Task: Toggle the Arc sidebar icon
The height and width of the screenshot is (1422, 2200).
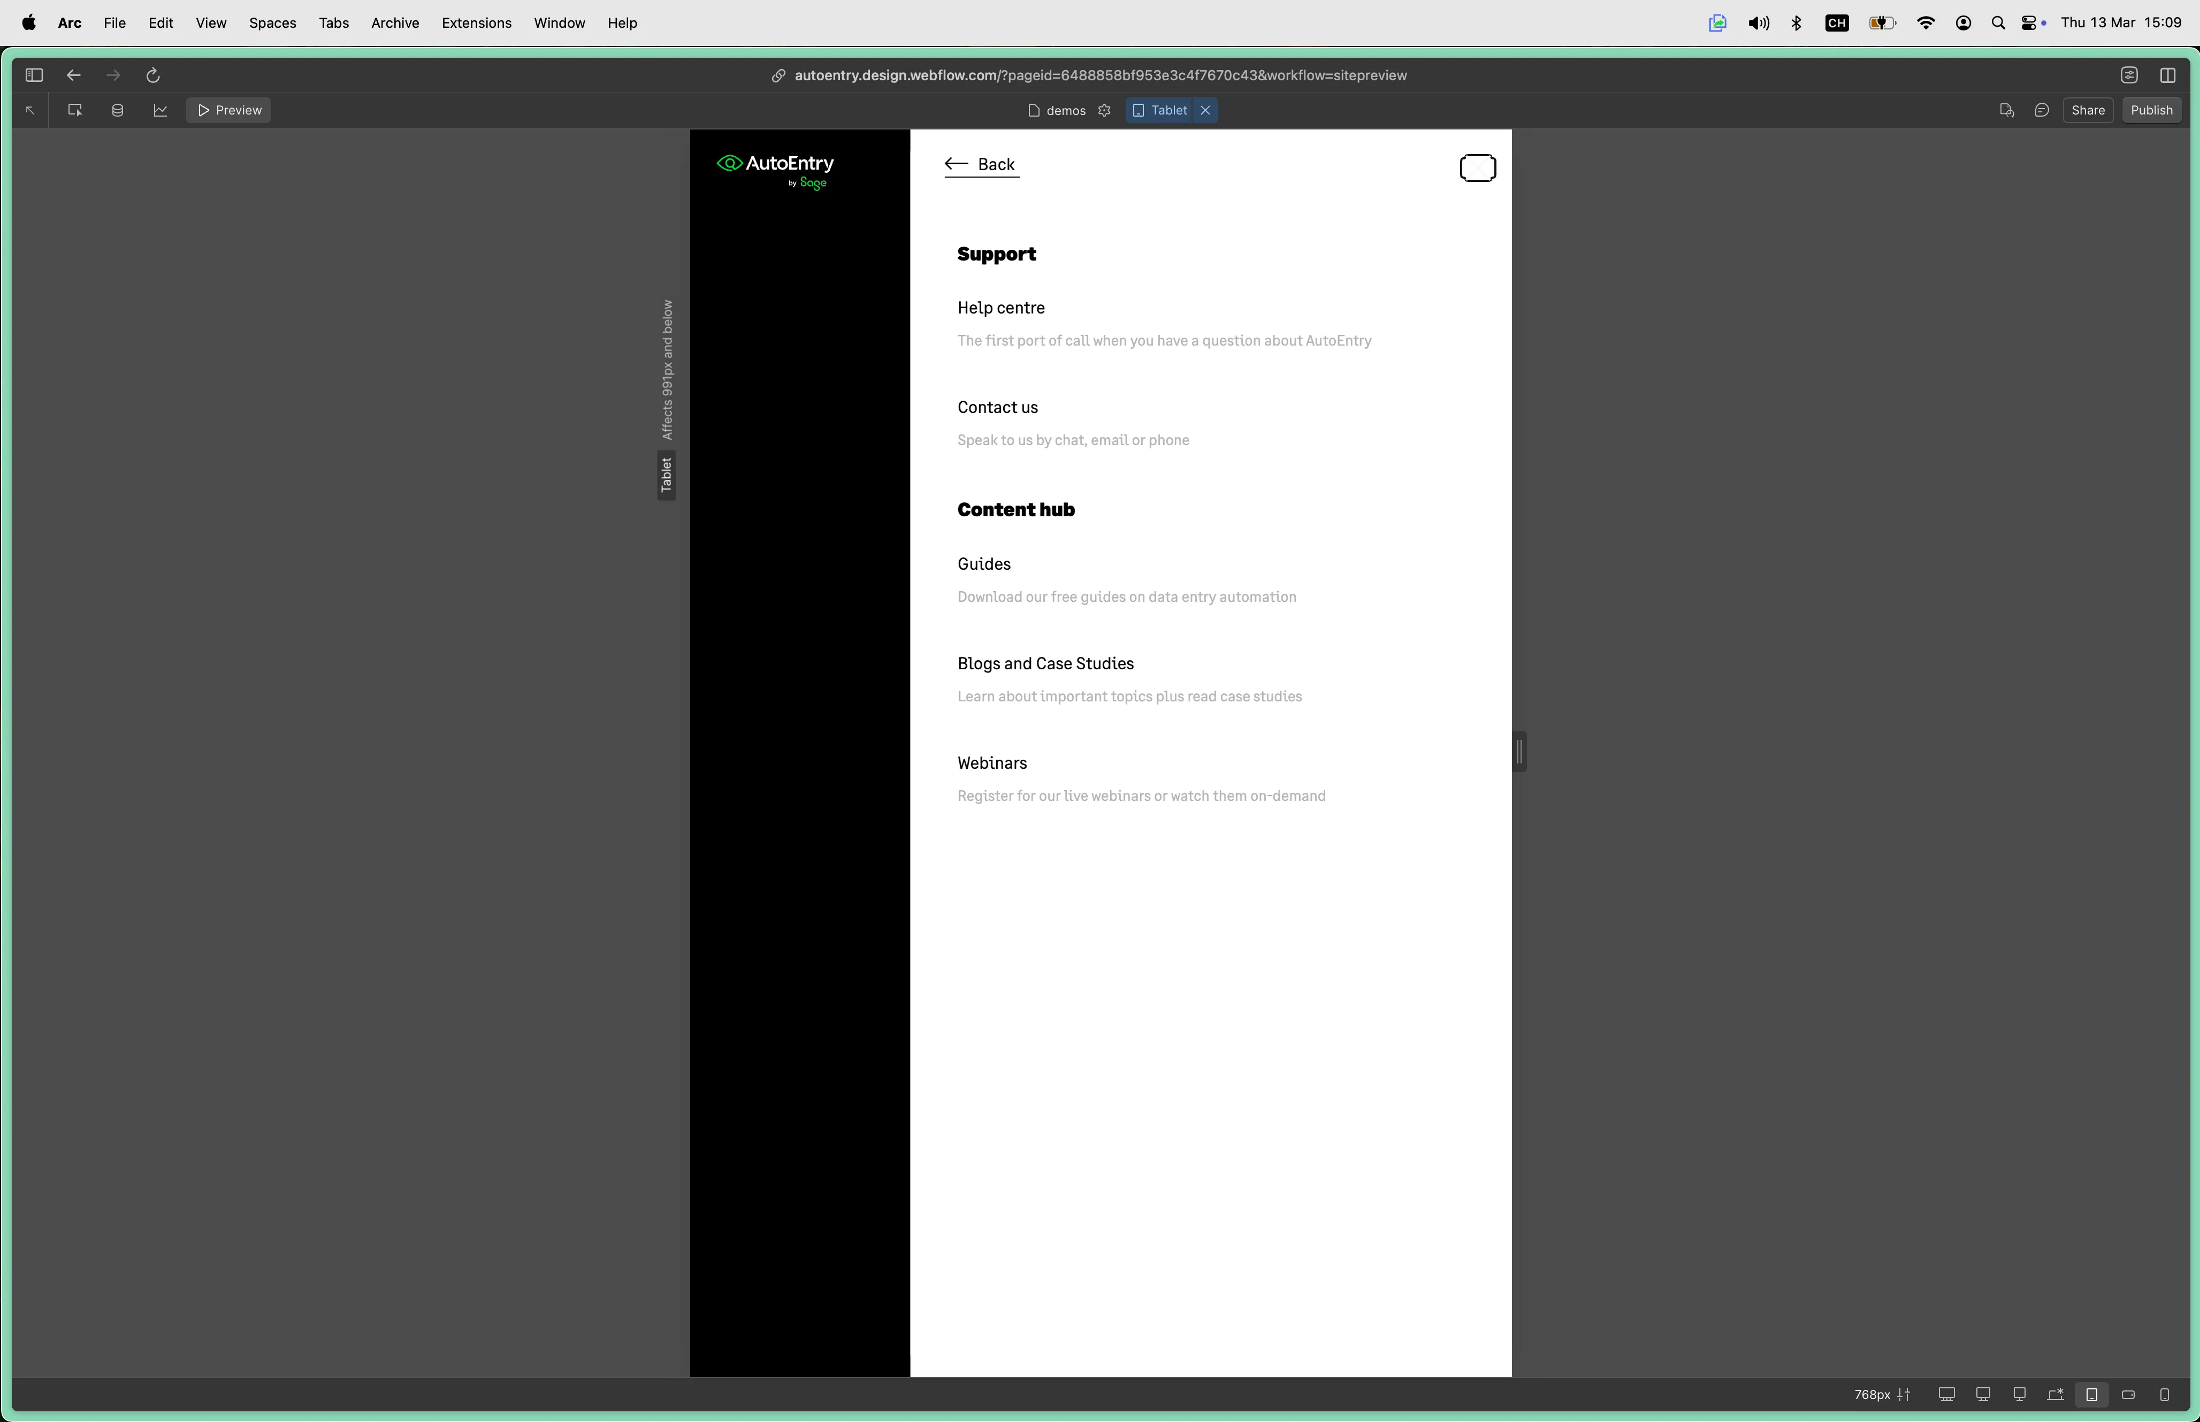Action: (34, 75)
